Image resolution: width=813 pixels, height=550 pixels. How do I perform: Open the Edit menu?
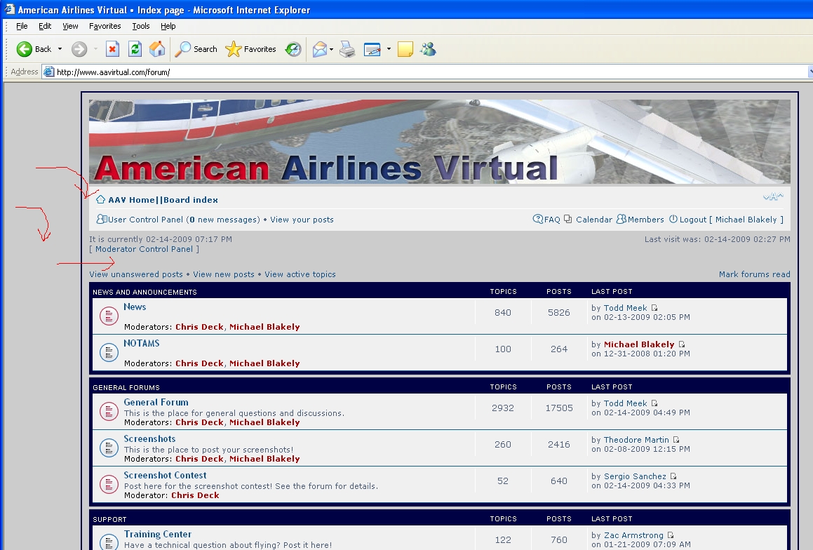pos(45,26)
